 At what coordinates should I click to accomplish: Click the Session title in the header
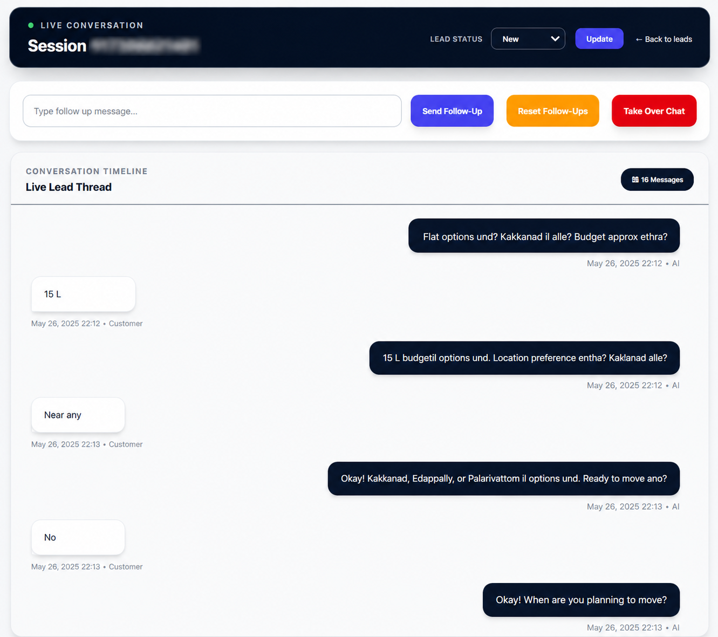[113, 46]
